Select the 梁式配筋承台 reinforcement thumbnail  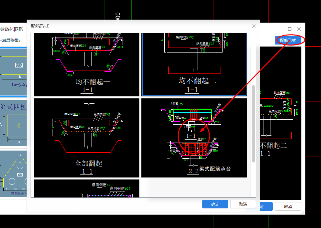[x=194, y=138]
